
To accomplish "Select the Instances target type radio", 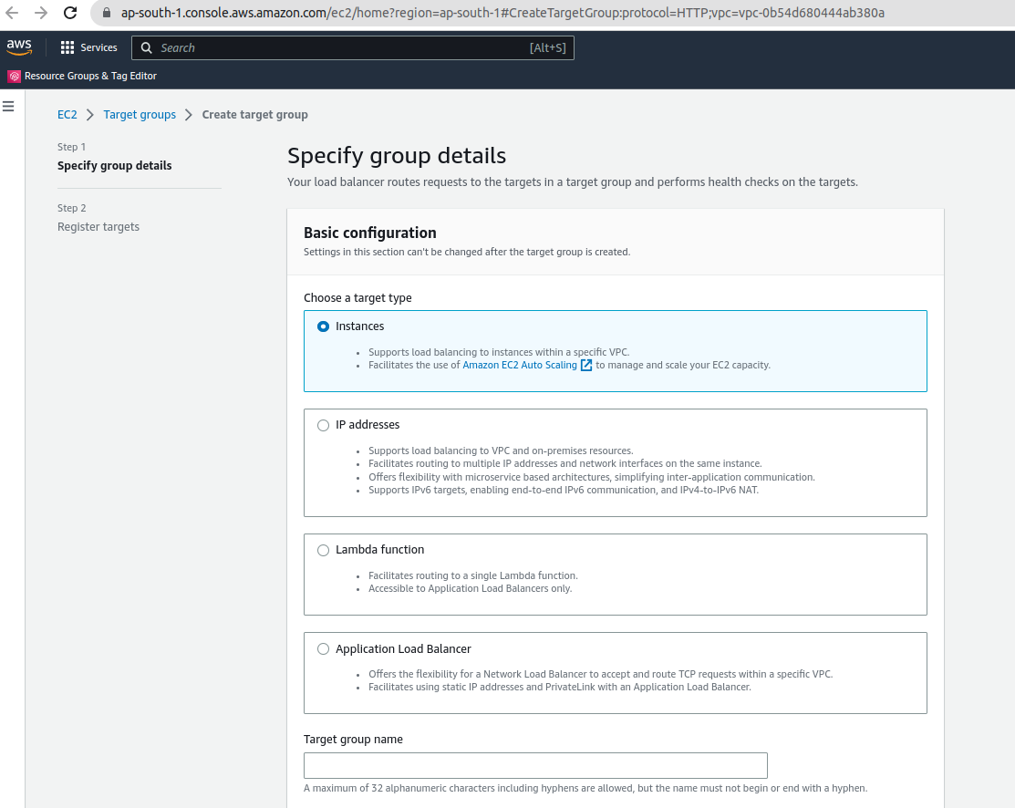I will 323,327.
